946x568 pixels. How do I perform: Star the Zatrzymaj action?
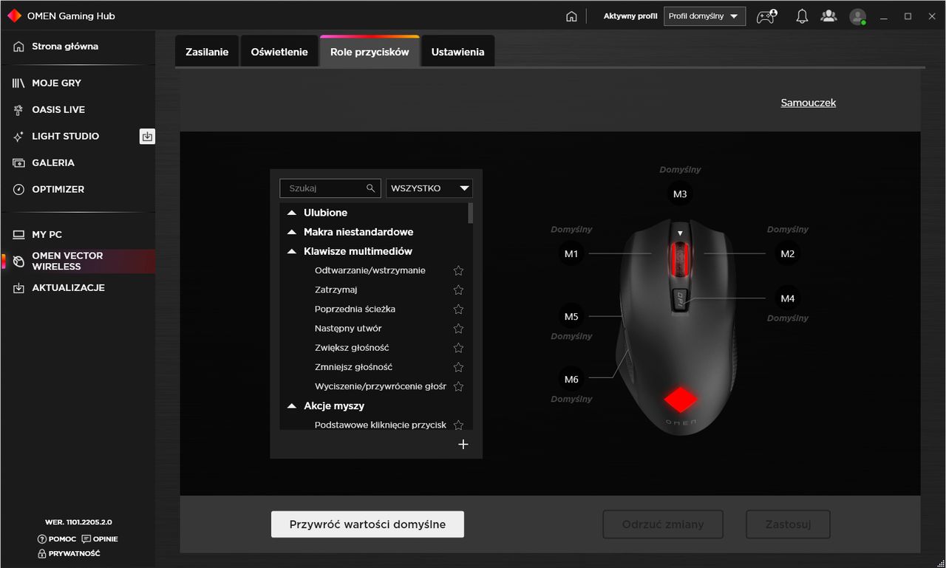pyautogui.click(x=458, y=290)
